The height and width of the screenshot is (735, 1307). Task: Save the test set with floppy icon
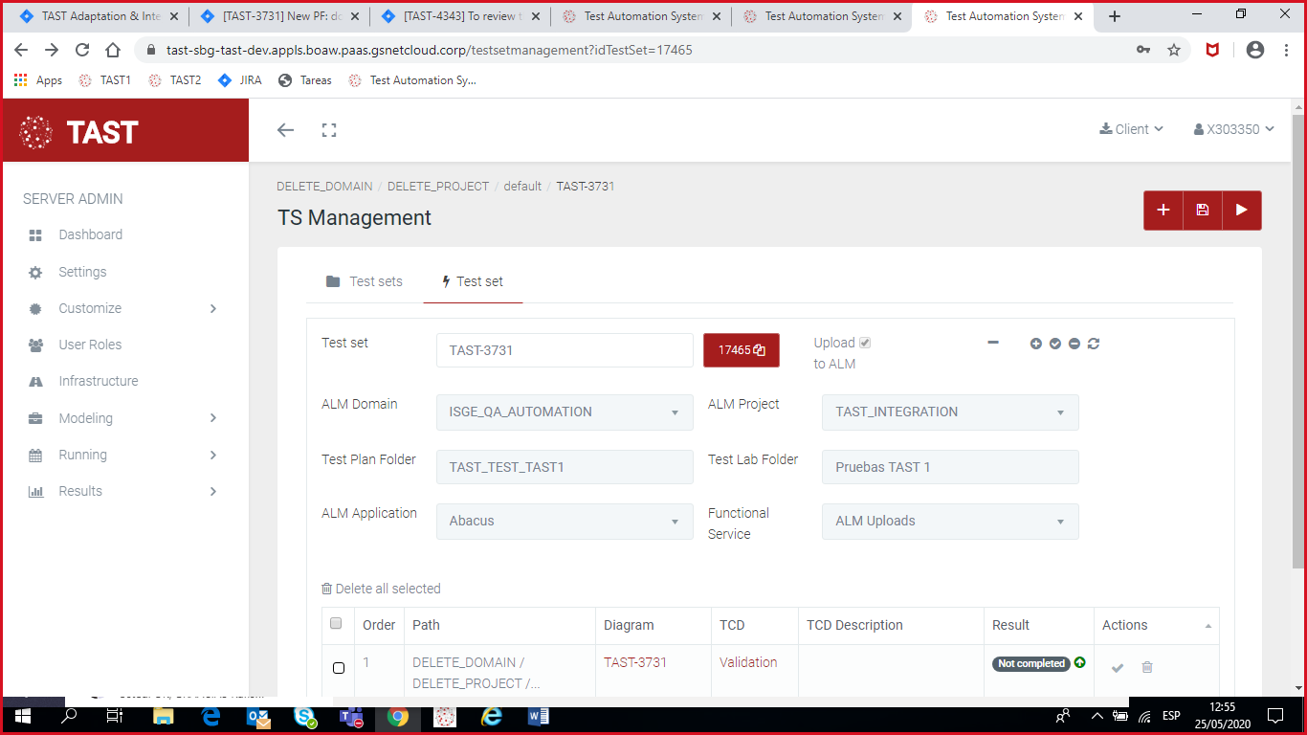click(1203, 211)
